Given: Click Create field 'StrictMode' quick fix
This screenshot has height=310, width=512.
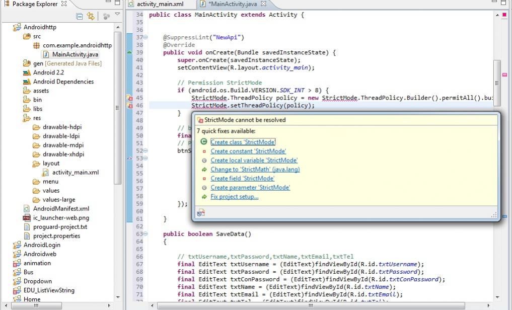Looking at the screenshot, I should [x=242, y=179].
